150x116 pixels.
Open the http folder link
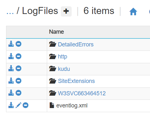(x=62, y=57)
